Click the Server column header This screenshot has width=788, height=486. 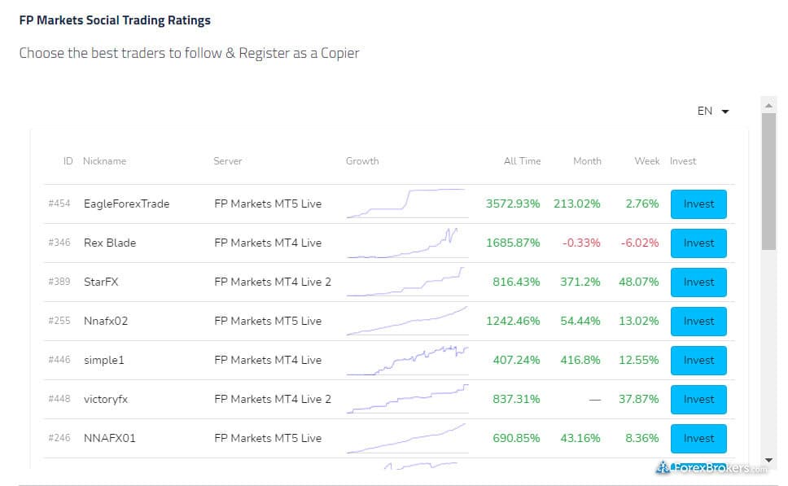coord(228,161)
